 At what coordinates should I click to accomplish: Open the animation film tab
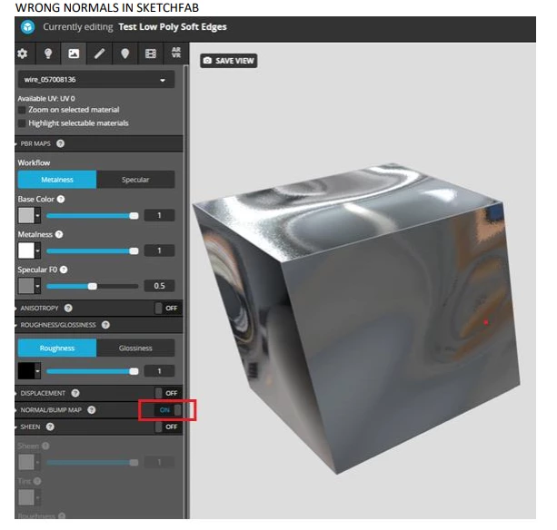pyautogui.click(x=151, y=54)
